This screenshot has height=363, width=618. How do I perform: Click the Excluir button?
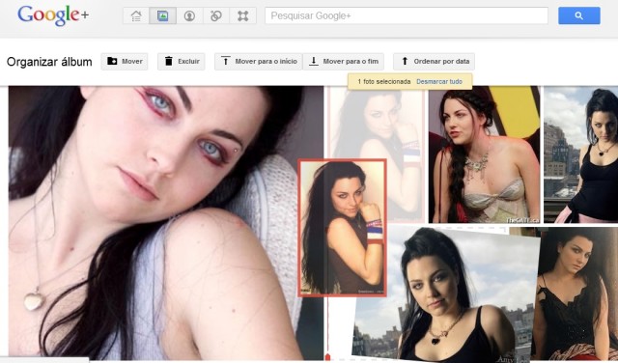(x=182, y=62)
